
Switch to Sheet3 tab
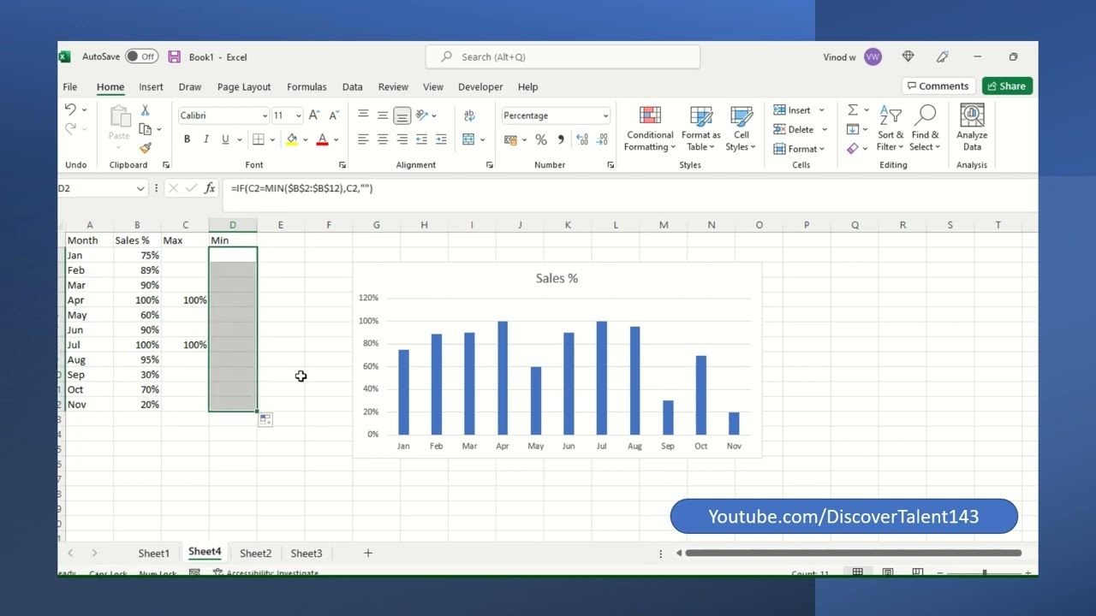click(307, 554)
